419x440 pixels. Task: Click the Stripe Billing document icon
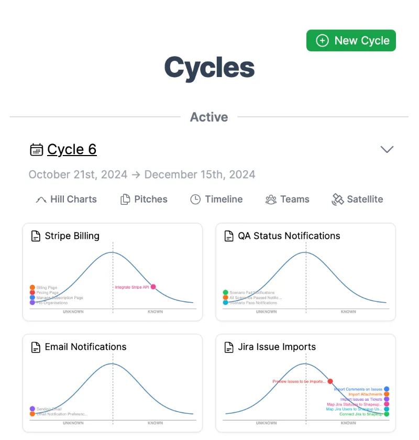point(36,236)
